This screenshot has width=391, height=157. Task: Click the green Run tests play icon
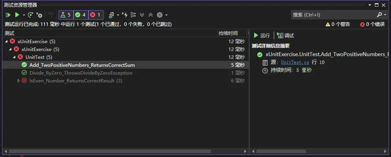pos(17,15)
